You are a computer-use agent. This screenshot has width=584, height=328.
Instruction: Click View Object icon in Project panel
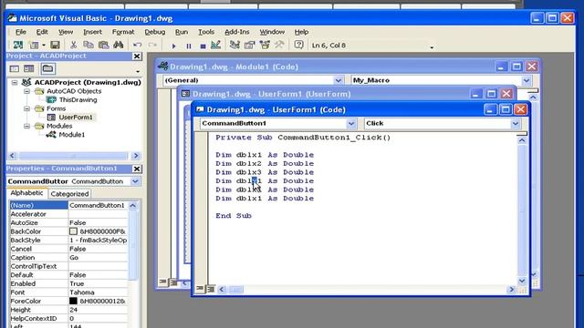pos(29,69)
